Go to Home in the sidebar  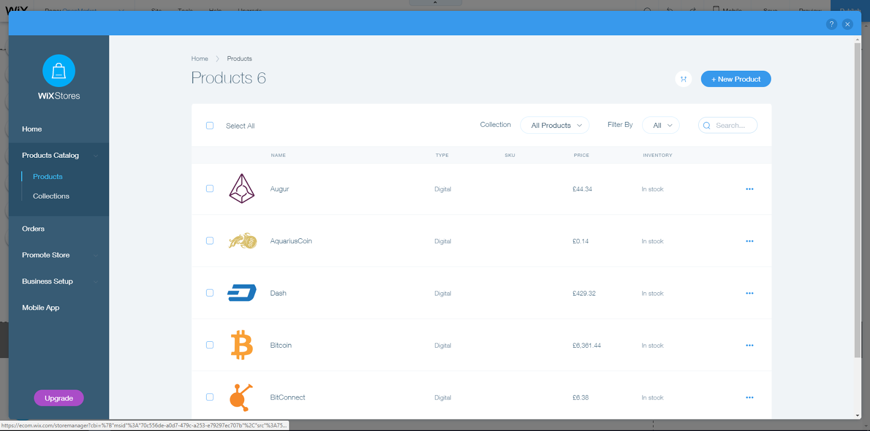[32, 129]
